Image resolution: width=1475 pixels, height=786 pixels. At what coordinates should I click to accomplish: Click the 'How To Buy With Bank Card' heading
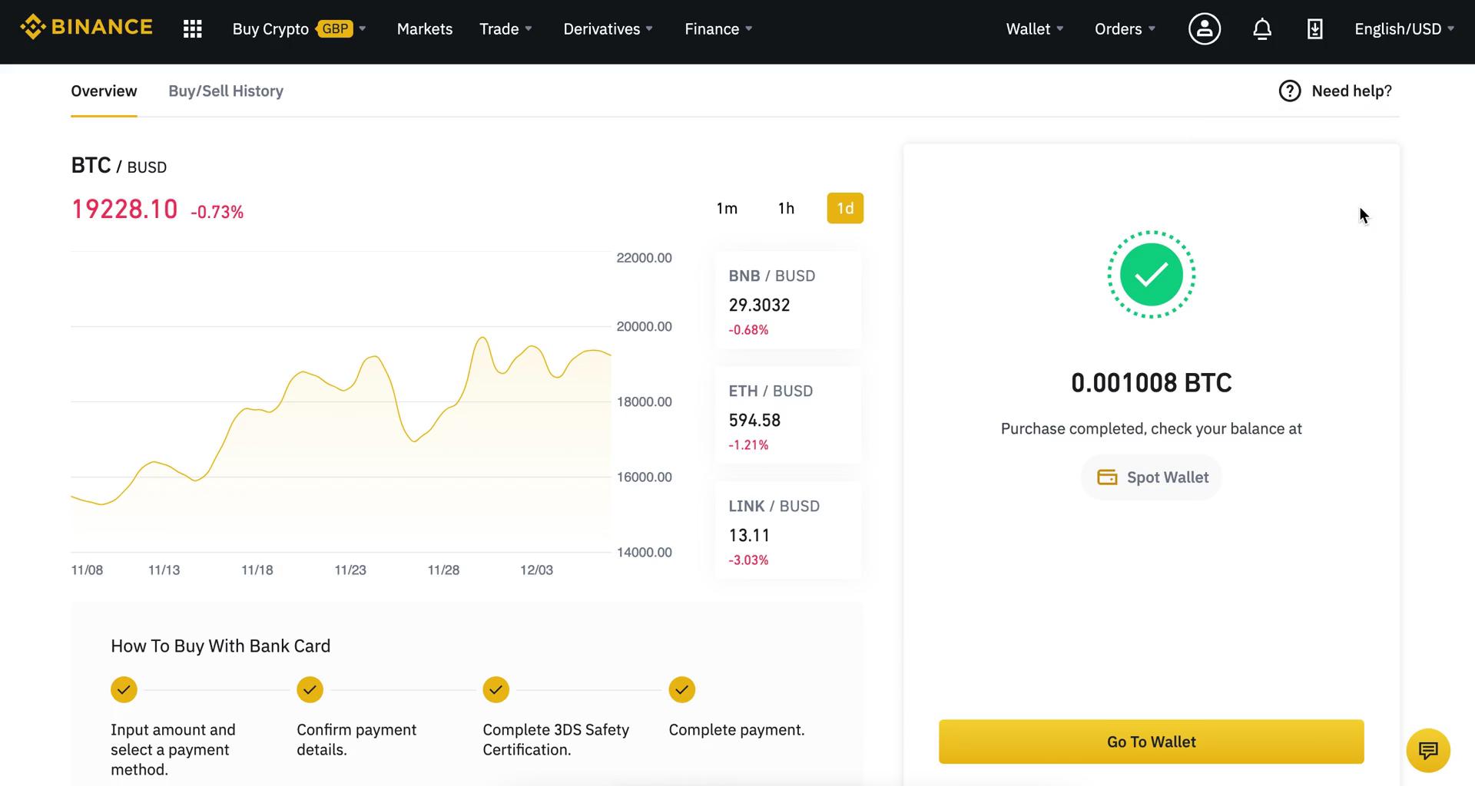coord(220,646)
